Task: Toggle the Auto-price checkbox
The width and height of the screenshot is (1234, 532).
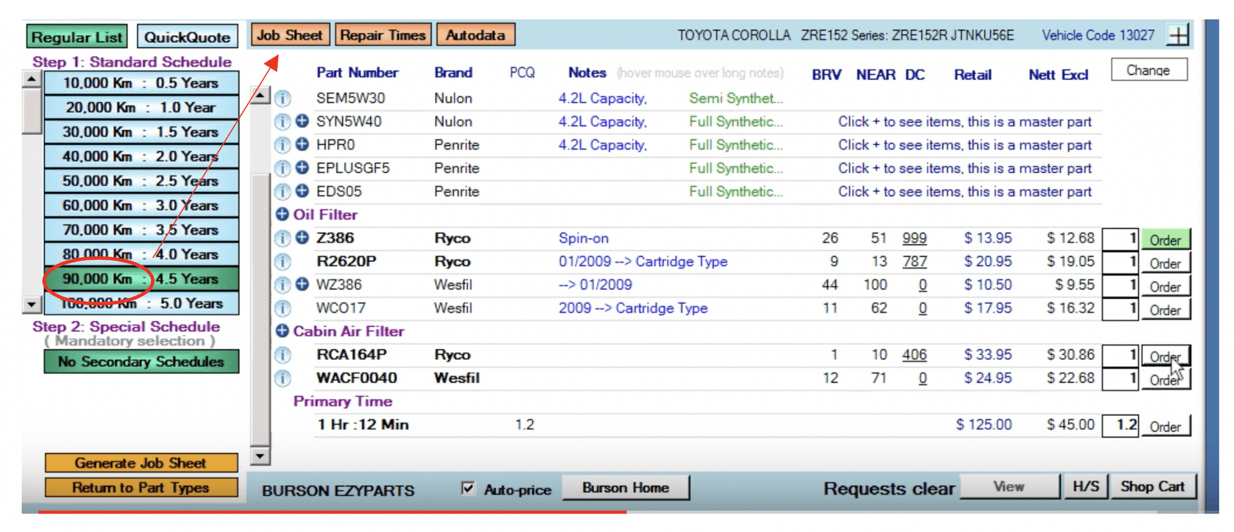Action: [x=468, y=488]
